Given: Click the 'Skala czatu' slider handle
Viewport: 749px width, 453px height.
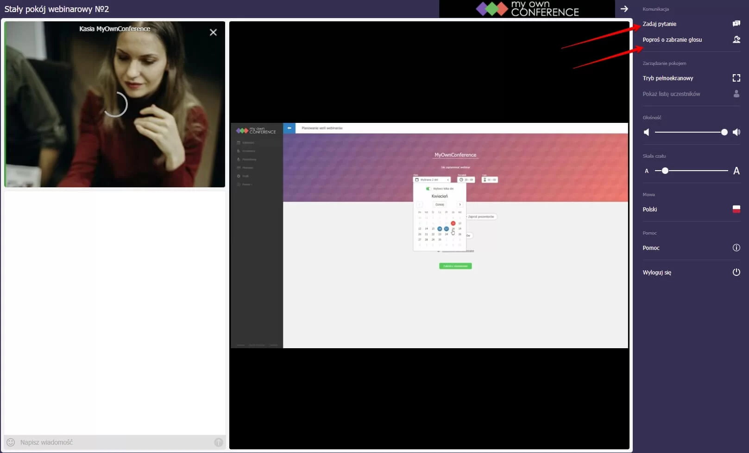Looking at the screenshot, I should [x=665, y=171].
